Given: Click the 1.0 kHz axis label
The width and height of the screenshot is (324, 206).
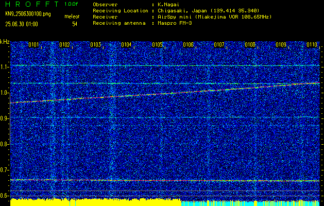Looking at the screenshot, I should 4,93.
